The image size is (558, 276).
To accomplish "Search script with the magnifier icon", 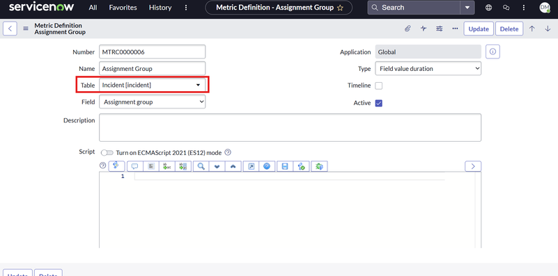I will tap(201, 166).
